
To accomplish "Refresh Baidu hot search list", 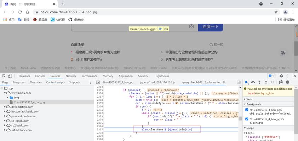I will point(216,45).
